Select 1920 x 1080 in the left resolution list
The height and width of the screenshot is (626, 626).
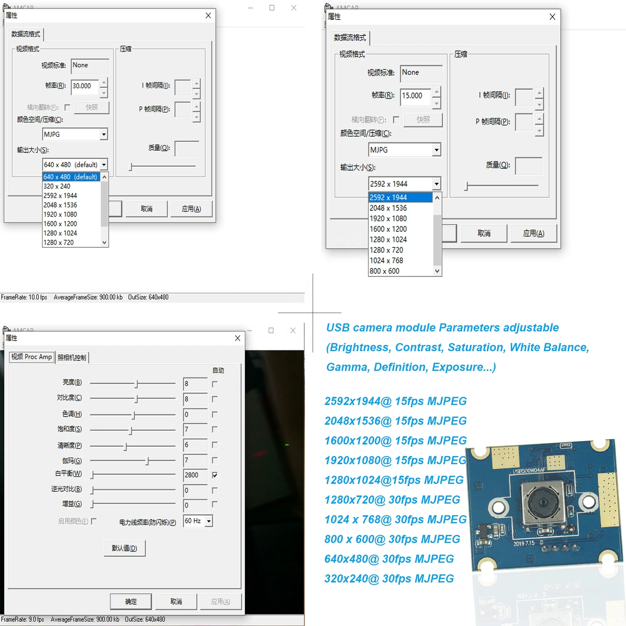pyautogui.click(x=60, y=214)
